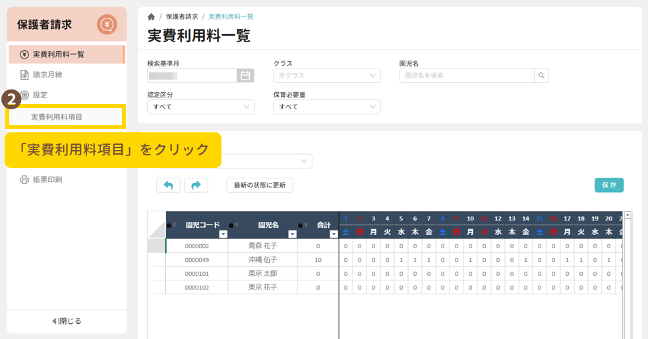This screenshot has height=339, width=648.
Task: Collapse sidebar with 閉じる
Action: pyautogui.click(x=67, y=321)
